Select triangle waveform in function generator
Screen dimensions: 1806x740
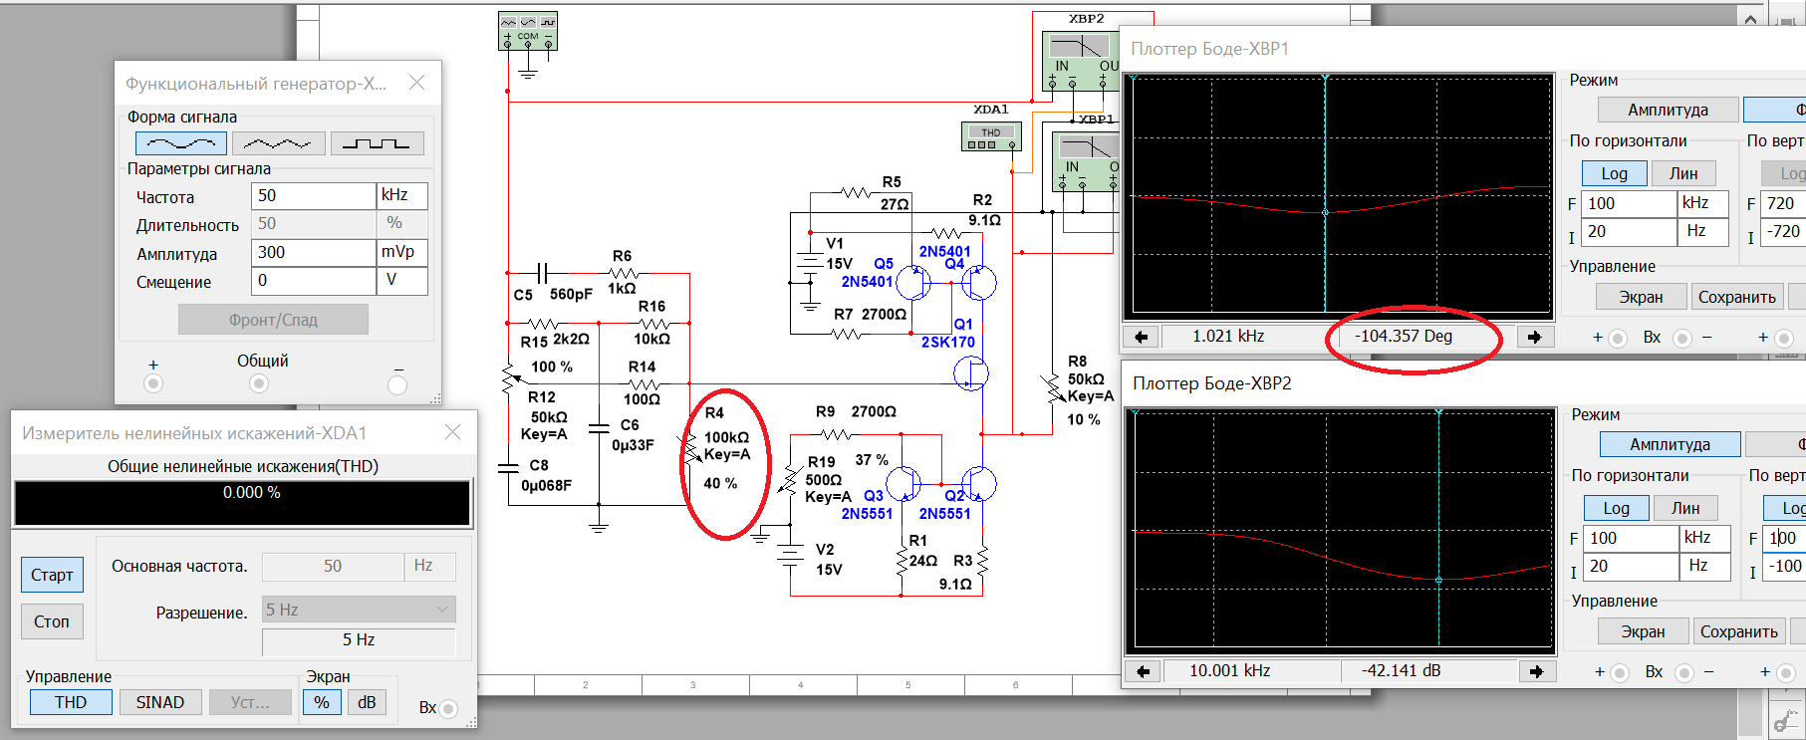point(279,143)
